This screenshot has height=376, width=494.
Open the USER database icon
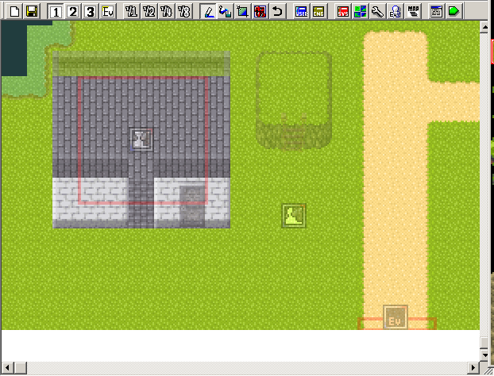click(301, 11)
